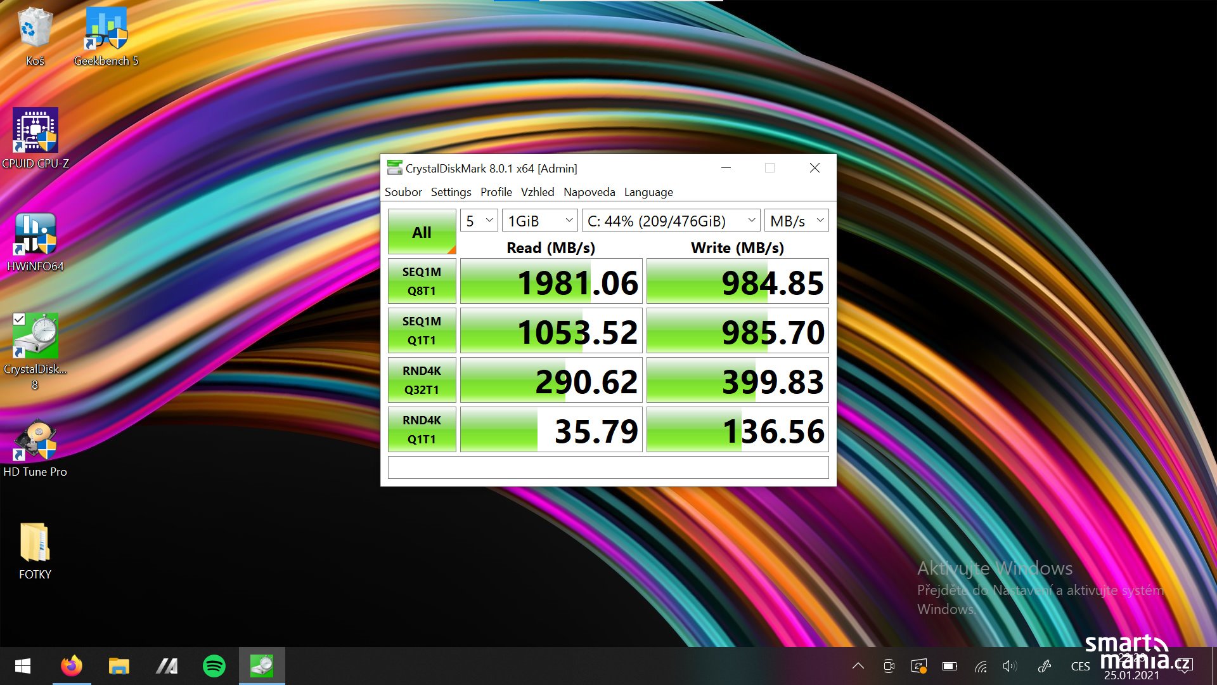This screenshot has height=685, width=1217.
Task: Open the Geekbench 5 desktop shortcut
Action: click(106, 36)
